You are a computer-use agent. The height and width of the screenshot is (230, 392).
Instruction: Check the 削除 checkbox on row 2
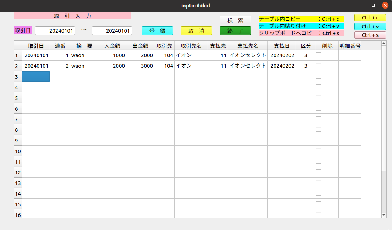(x=318, y=65)
